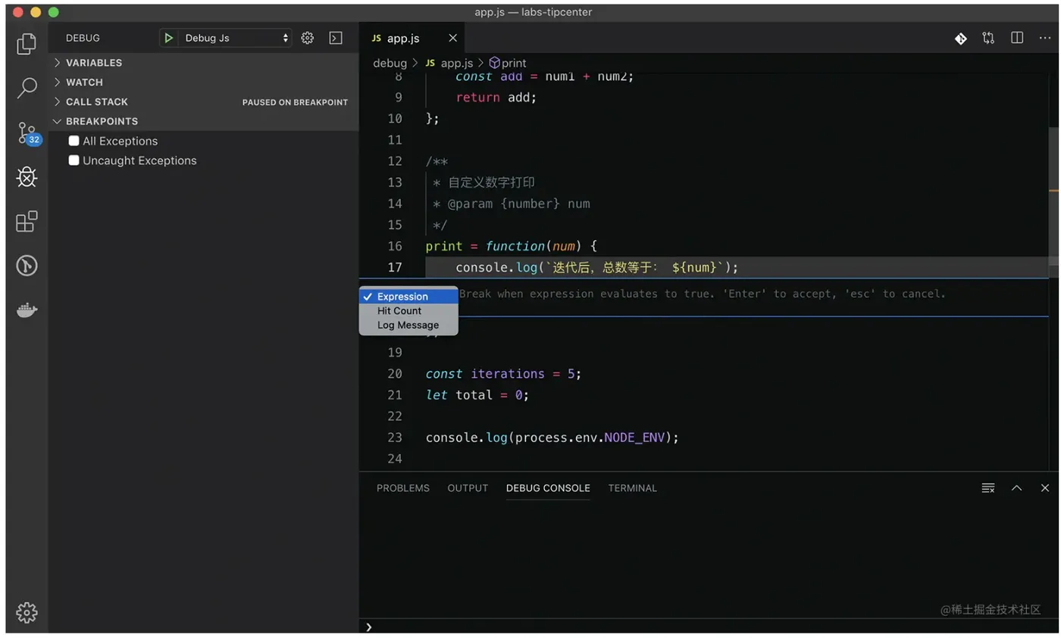
Task: Click the debug folder in breadcrumb
Action: [390, 63]
